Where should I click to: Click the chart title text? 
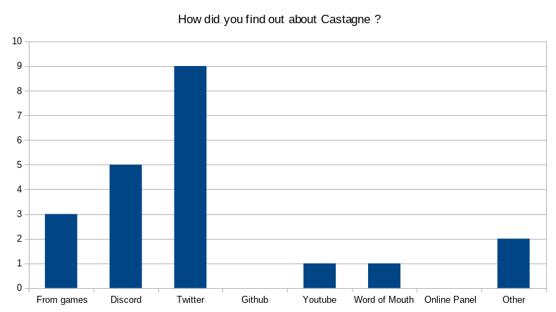(x=279, y=19)
